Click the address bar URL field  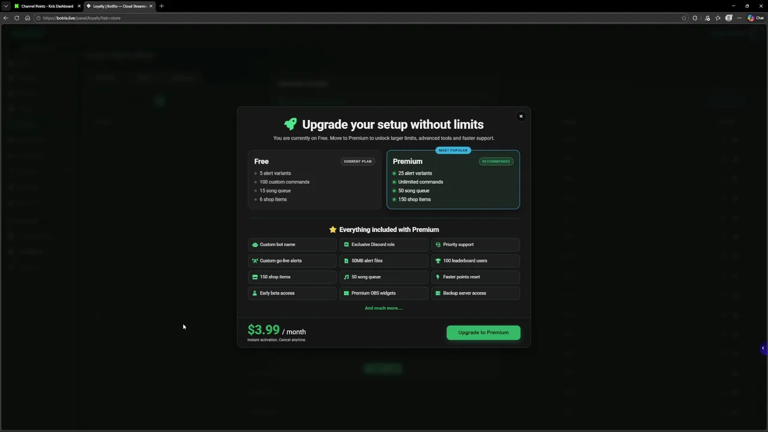tap(360, 18)
